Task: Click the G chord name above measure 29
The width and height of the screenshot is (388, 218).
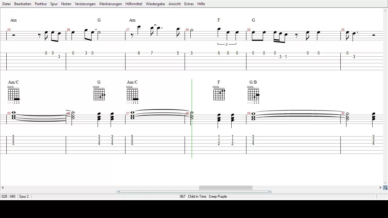Action: 253,20
